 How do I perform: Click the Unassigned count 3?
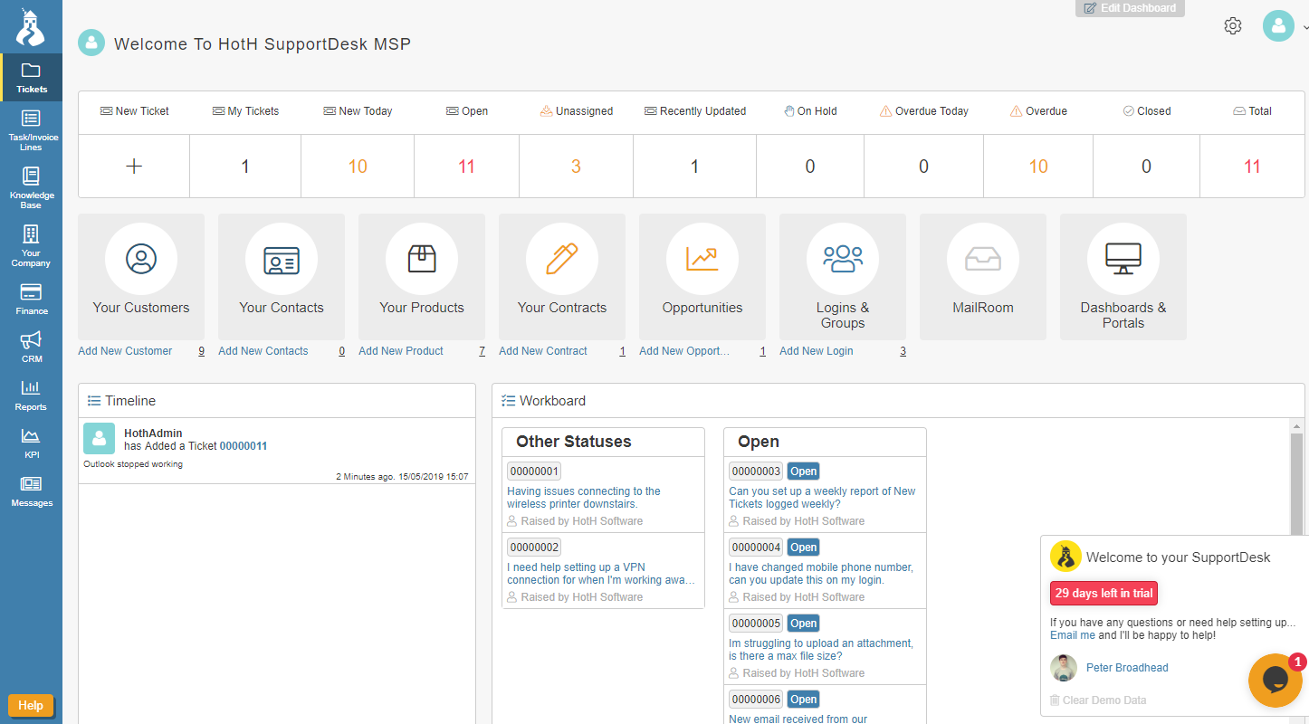[x=576, y=167]
